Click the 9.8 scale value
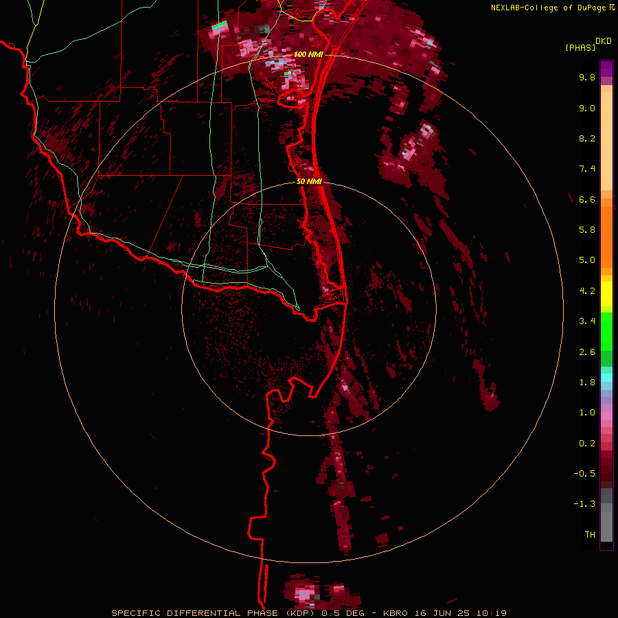 point(587,77)
